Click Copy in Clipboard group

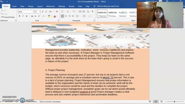click(4, 14)
